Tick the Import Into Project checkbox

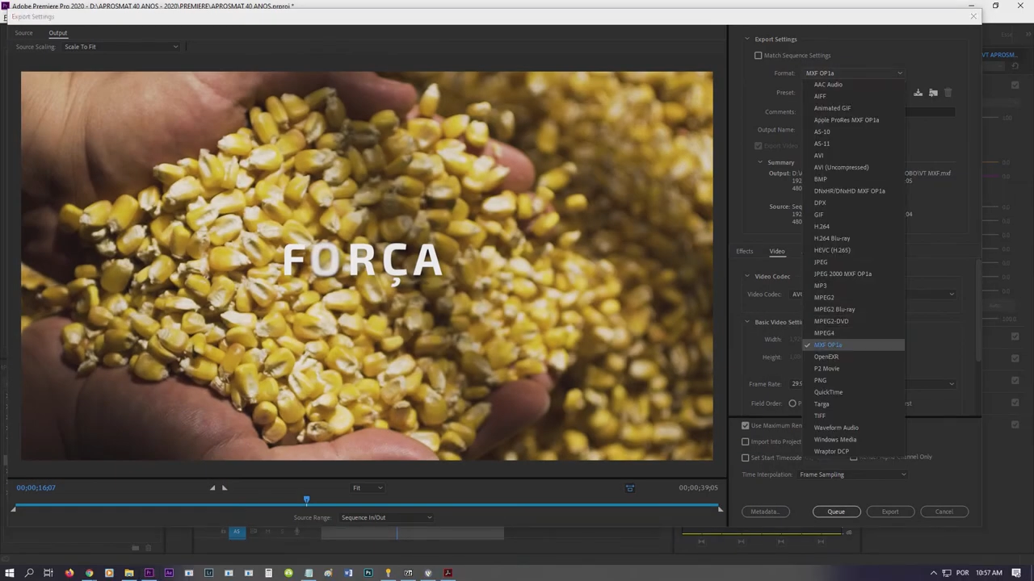coord(746,441)
